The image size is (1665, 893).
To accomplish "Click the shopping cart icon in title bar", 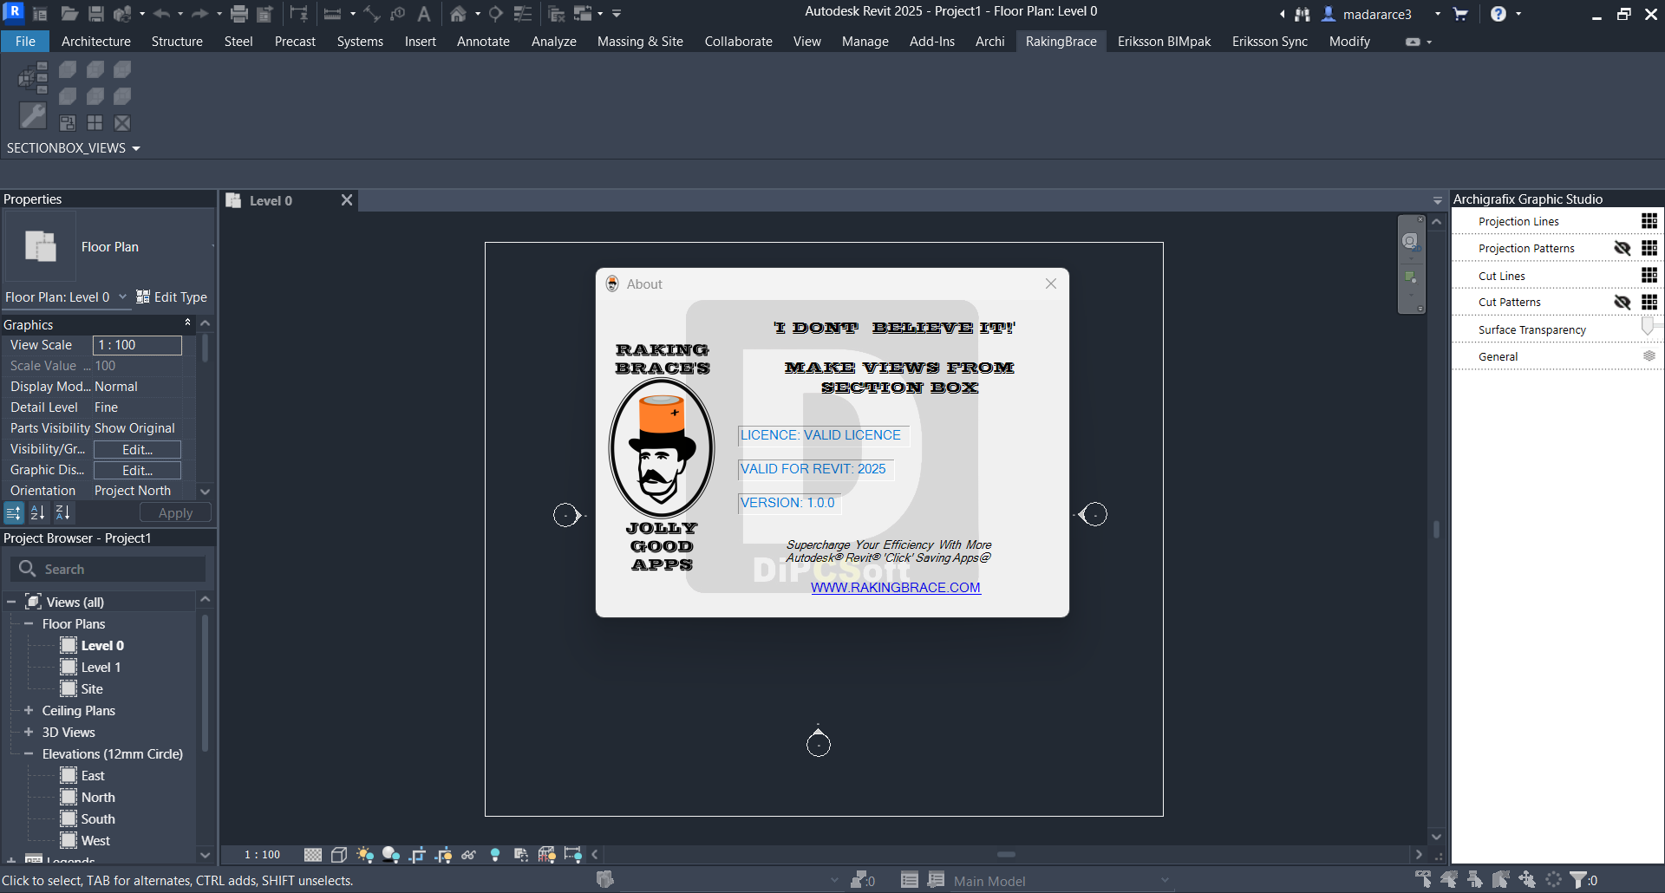I will click(1460, 14).
